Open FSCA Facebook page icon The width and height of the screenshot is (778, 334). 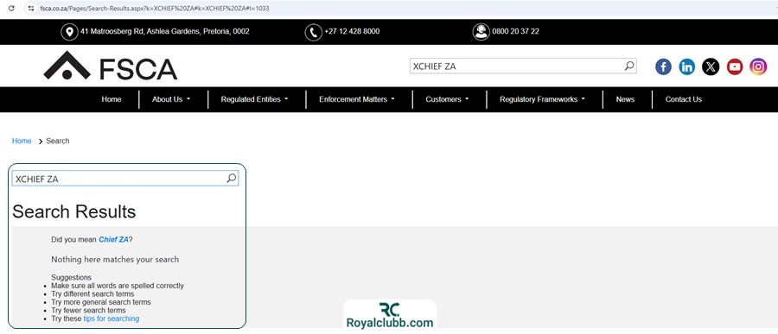(x=663, y=66)
